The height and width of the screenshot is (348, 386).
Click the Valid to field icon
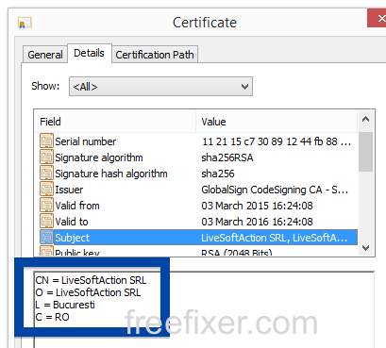tap(46, 222)
